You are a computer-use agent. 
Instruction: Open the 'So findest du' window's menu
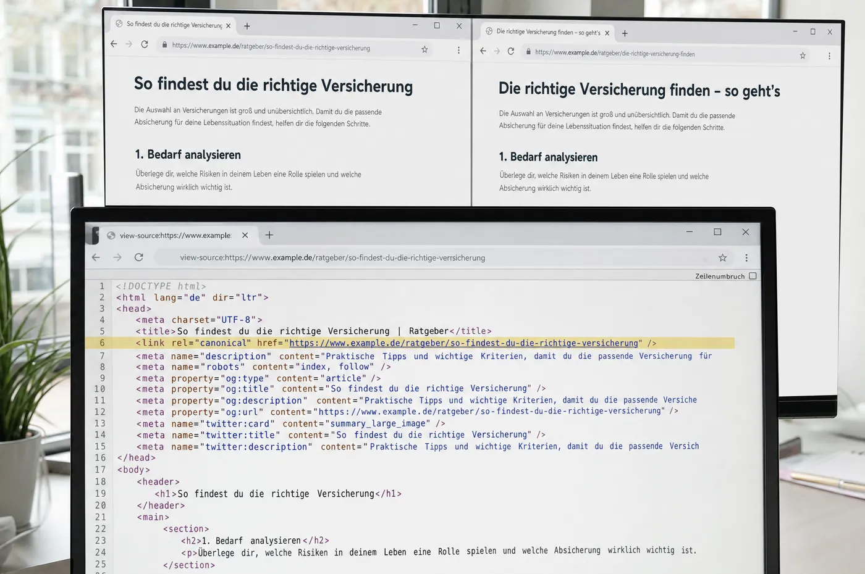click(458, 50)
